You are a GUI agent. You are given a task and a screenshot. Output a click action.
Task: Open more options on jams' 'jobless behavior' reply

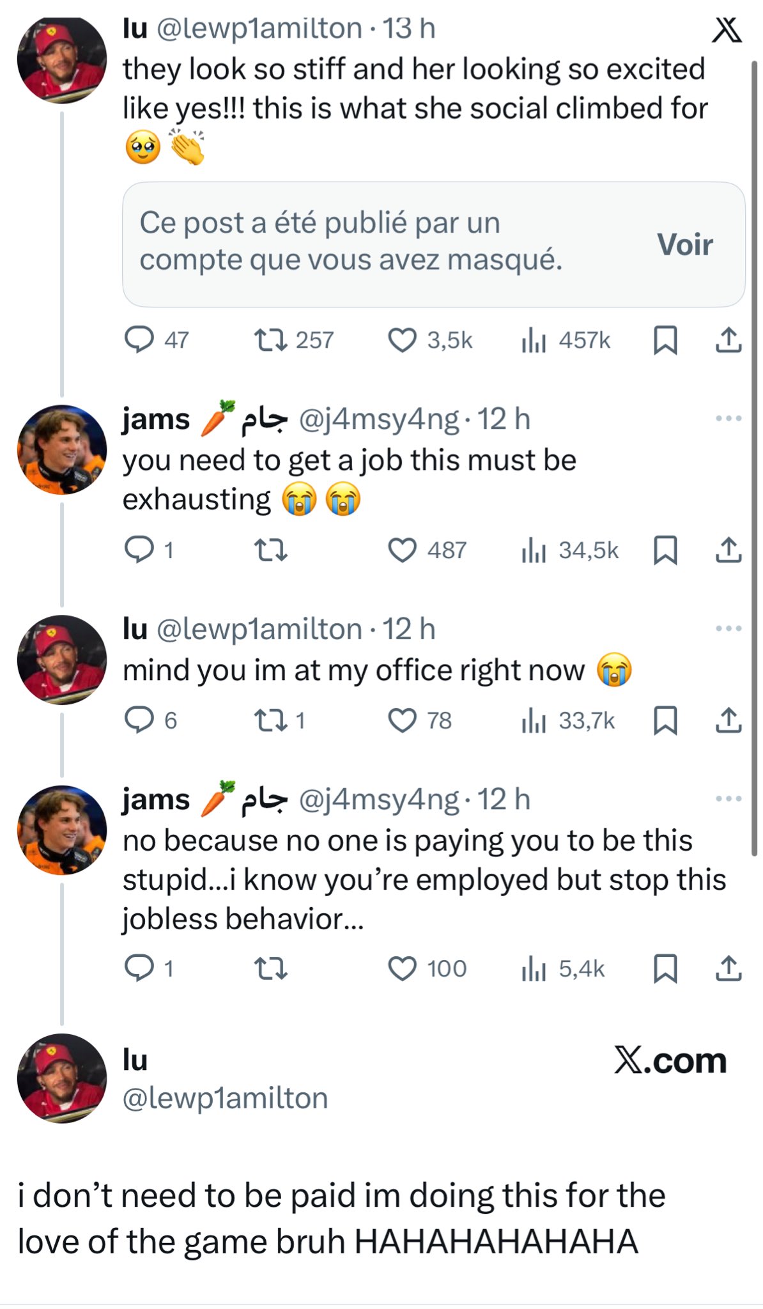click(728, 799)
